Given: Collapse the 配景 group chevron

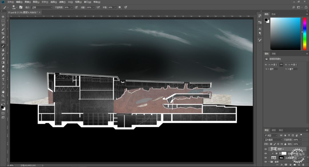Looking at the screenshot, I should coord(269,162).
